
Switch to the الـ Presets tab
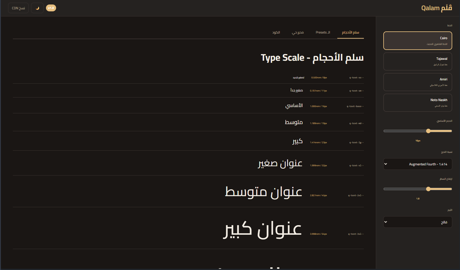(323, 33)
